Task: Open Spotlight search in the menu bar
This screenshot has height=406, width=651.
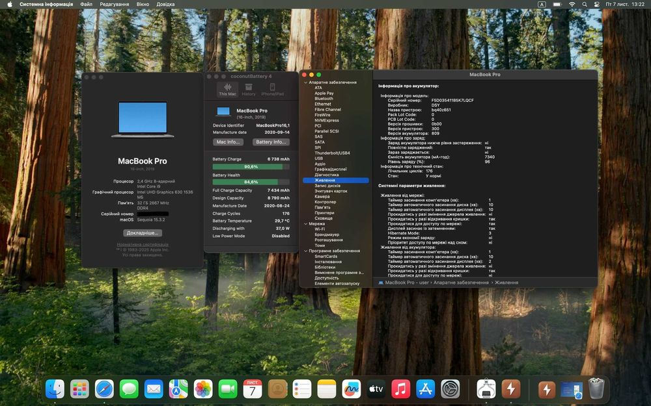Action: 585,4
